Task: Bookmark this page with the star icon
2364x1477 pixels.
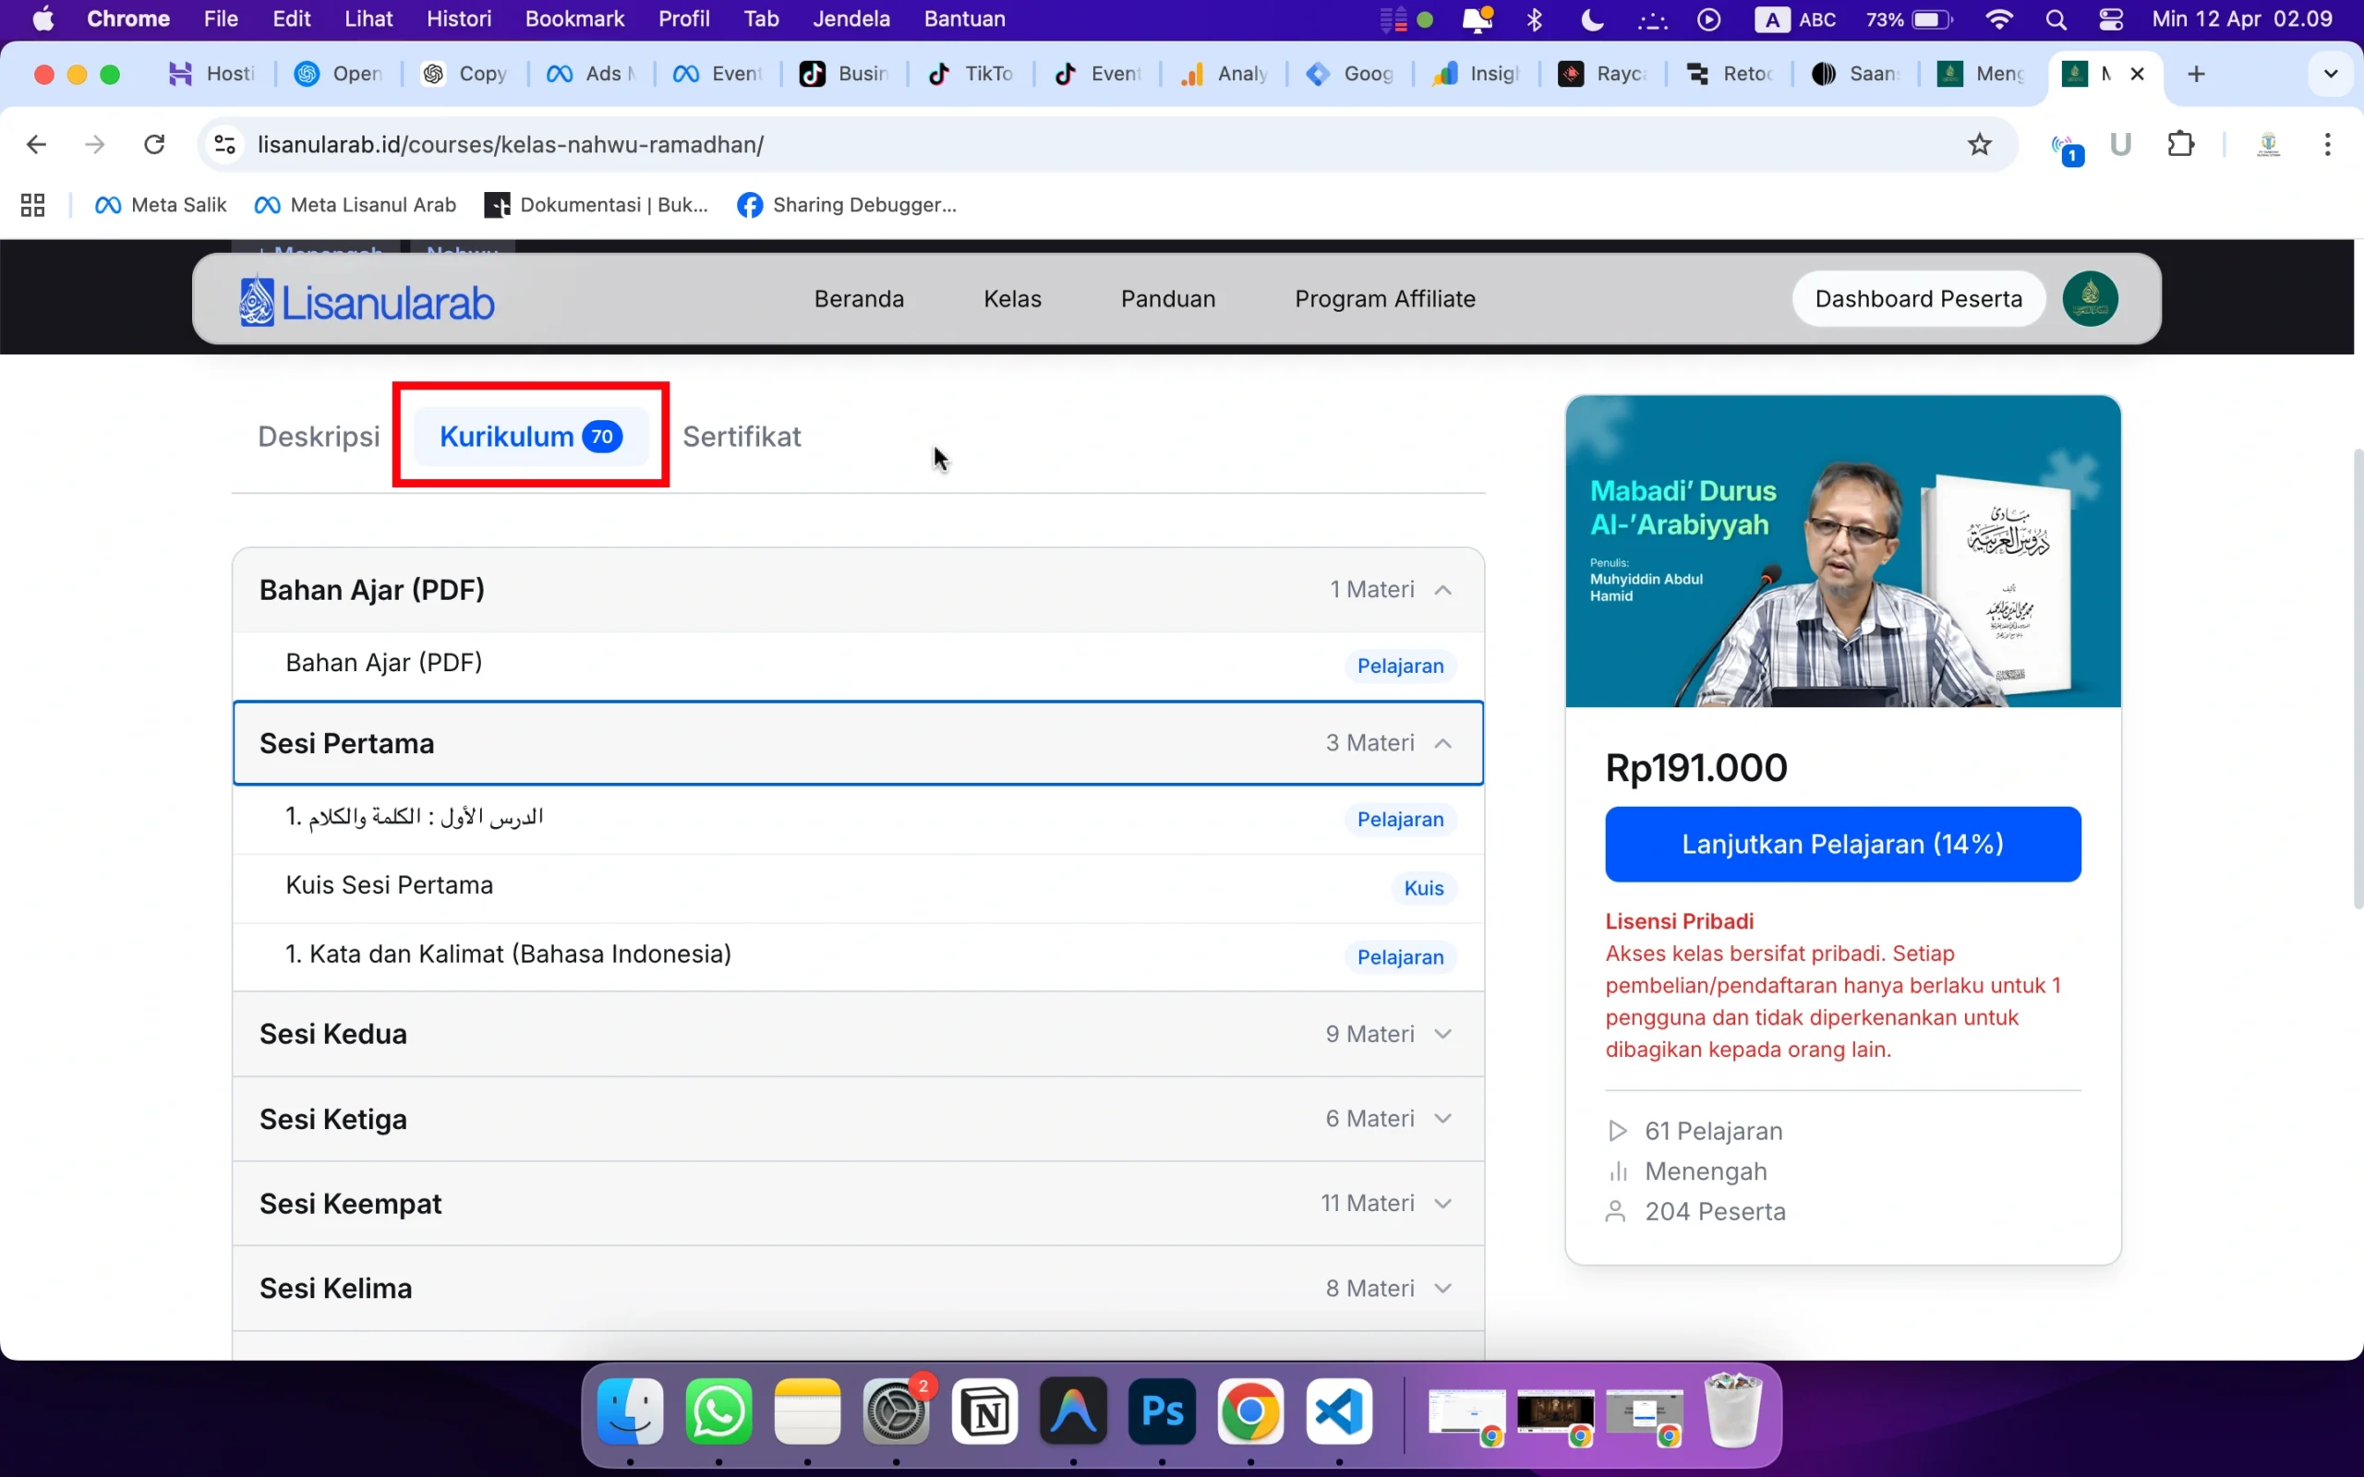Action: (x=1979, y=145)
